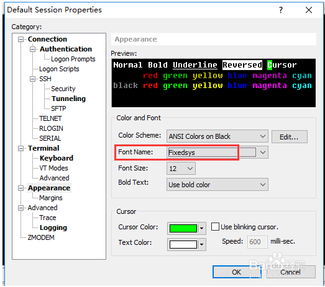Open SFTP settings
The height and width of the screenshot is (287, 325).
point(58,108)
